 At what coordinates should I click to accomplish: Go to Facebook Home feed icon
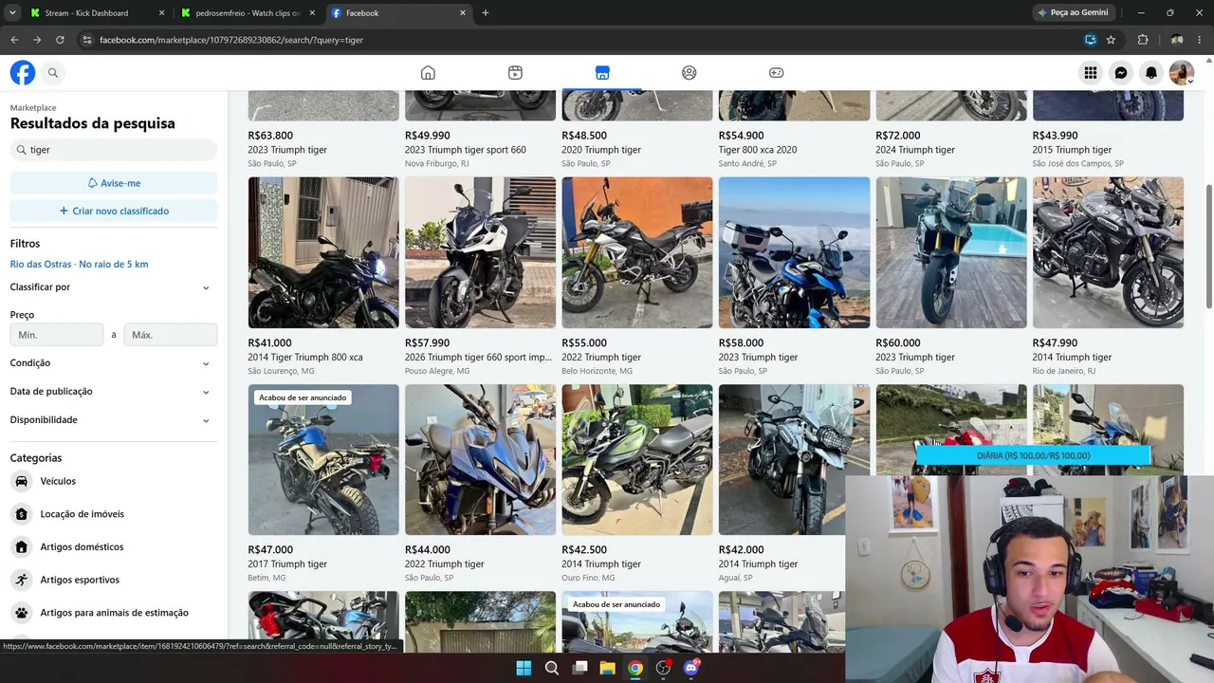pyautogui.click(x=428, y=73)
